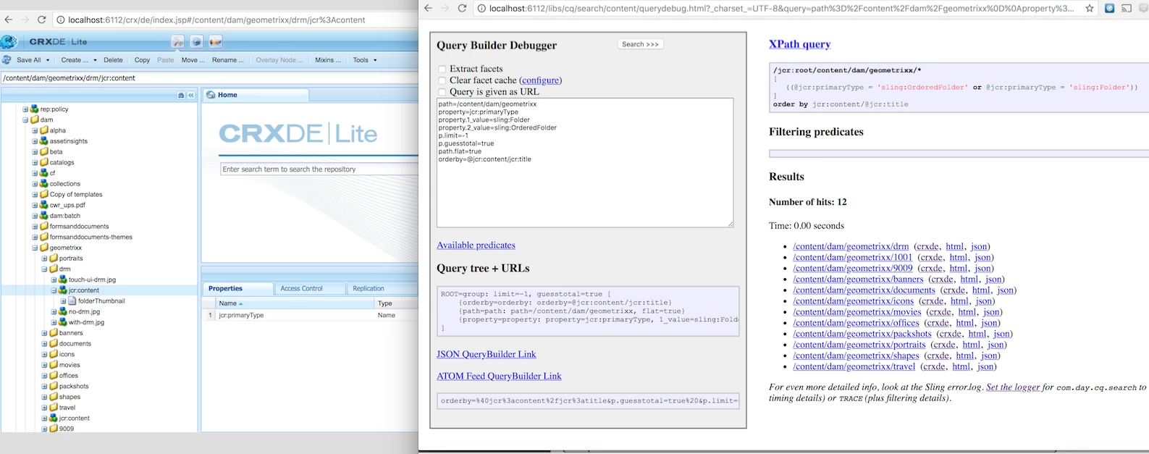Click the CRXDE Lite logo icon
The width and height of the screenshot is (1149, 454).
tap(9, 42)
